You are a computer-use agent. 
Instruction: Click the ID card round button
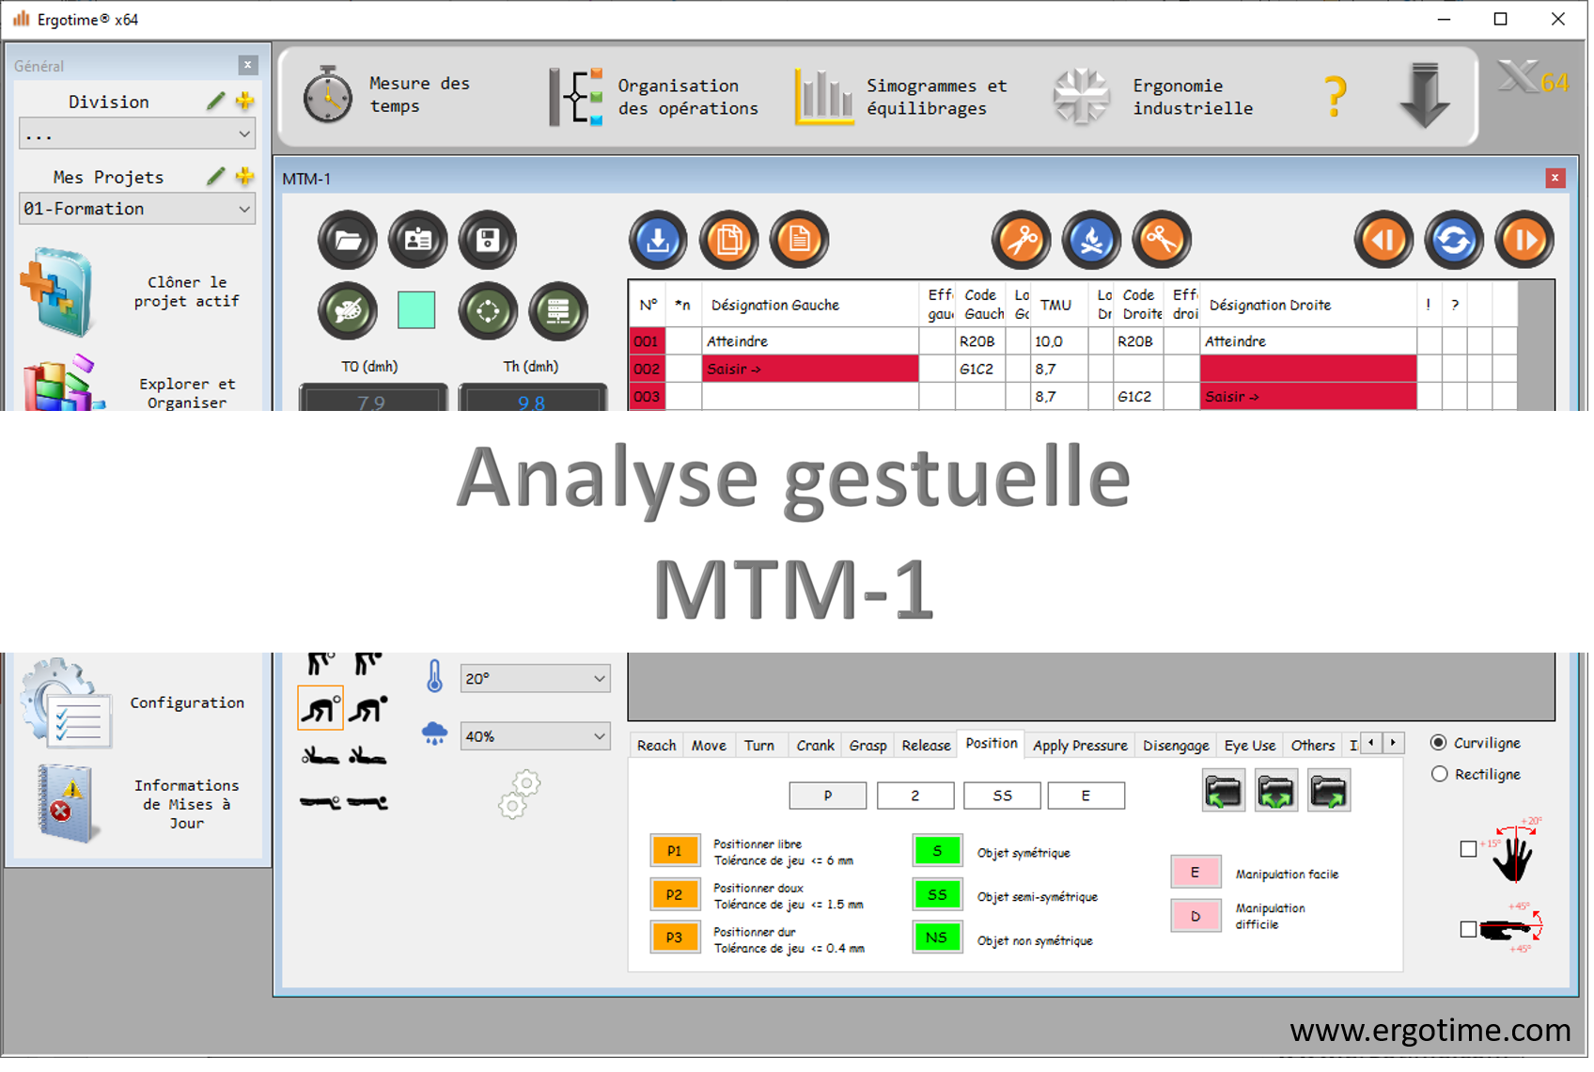[418, 241]
